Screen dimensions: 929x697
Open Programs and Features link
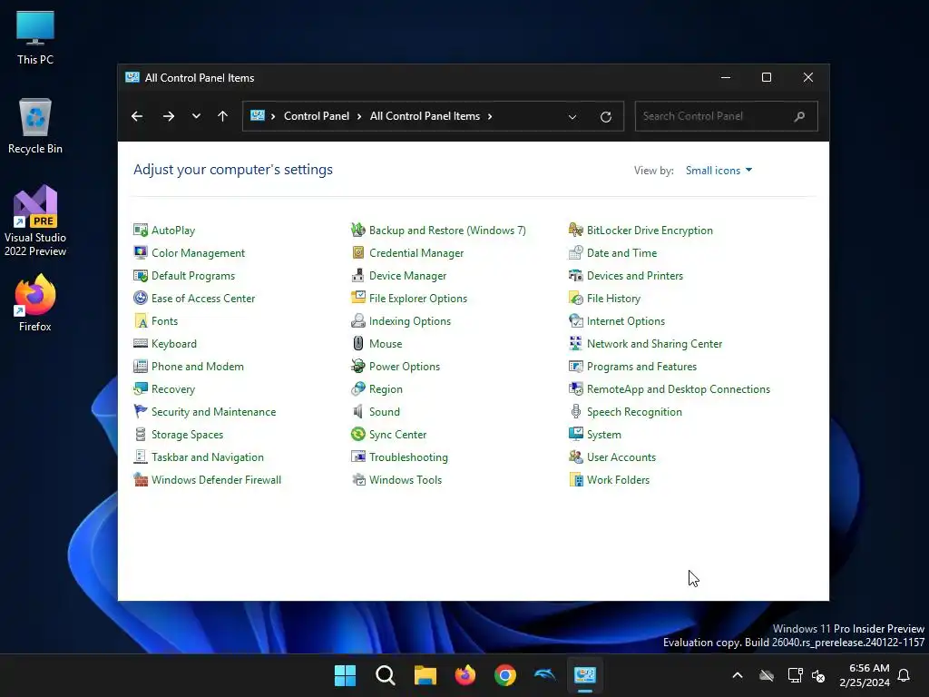click(x=641, y=367)
